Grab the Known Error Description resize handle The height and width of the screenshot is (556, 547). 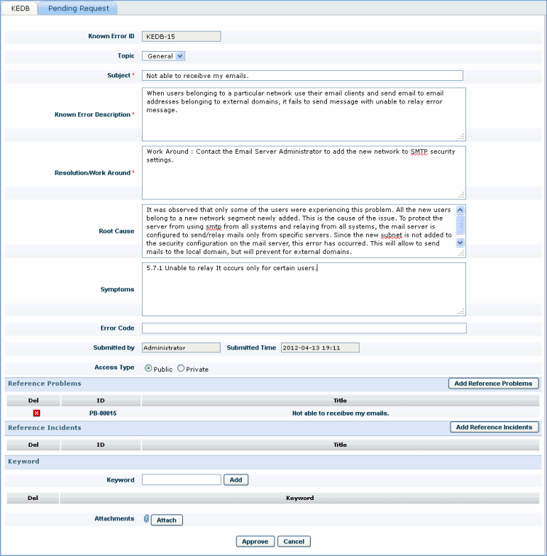click(461, 137)
